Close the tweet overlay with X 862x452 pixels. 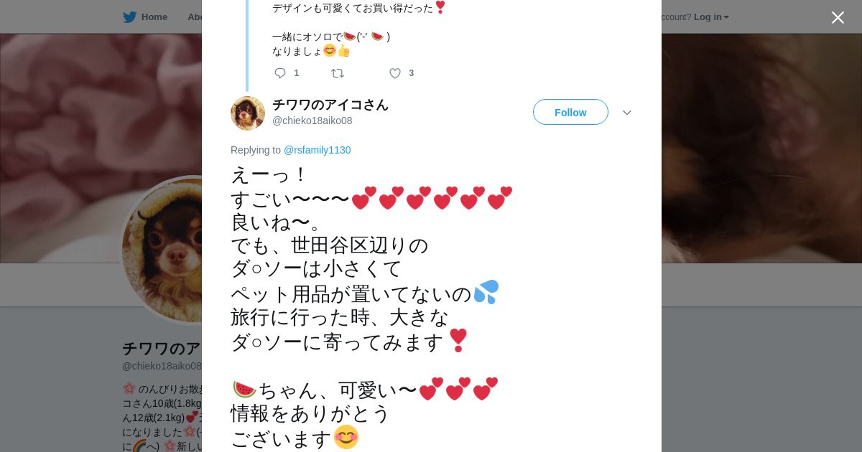pyautogui.click(x=838, y=17)
